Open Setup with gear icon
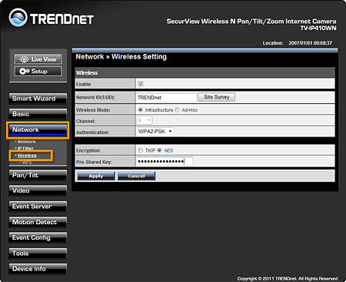The image size is (346, 282). [38, 71]
